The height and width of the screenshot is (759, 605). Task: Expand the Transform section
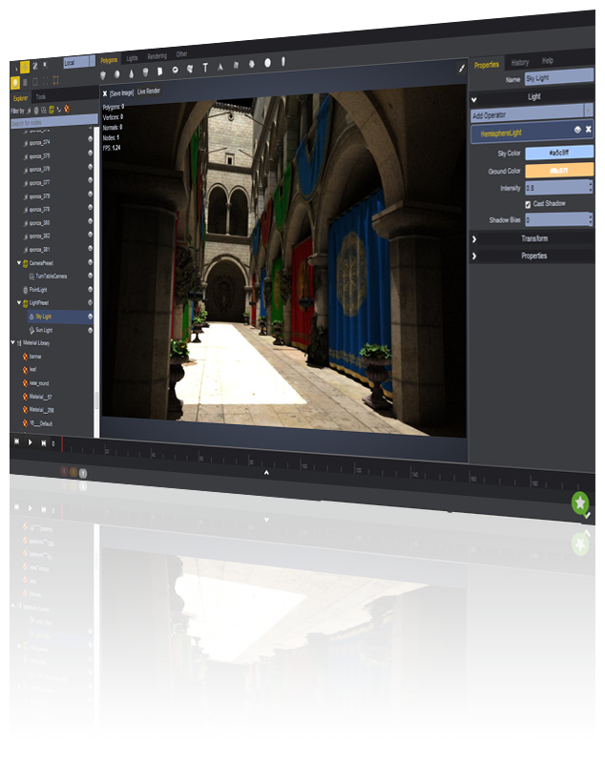tap(533, 238)
